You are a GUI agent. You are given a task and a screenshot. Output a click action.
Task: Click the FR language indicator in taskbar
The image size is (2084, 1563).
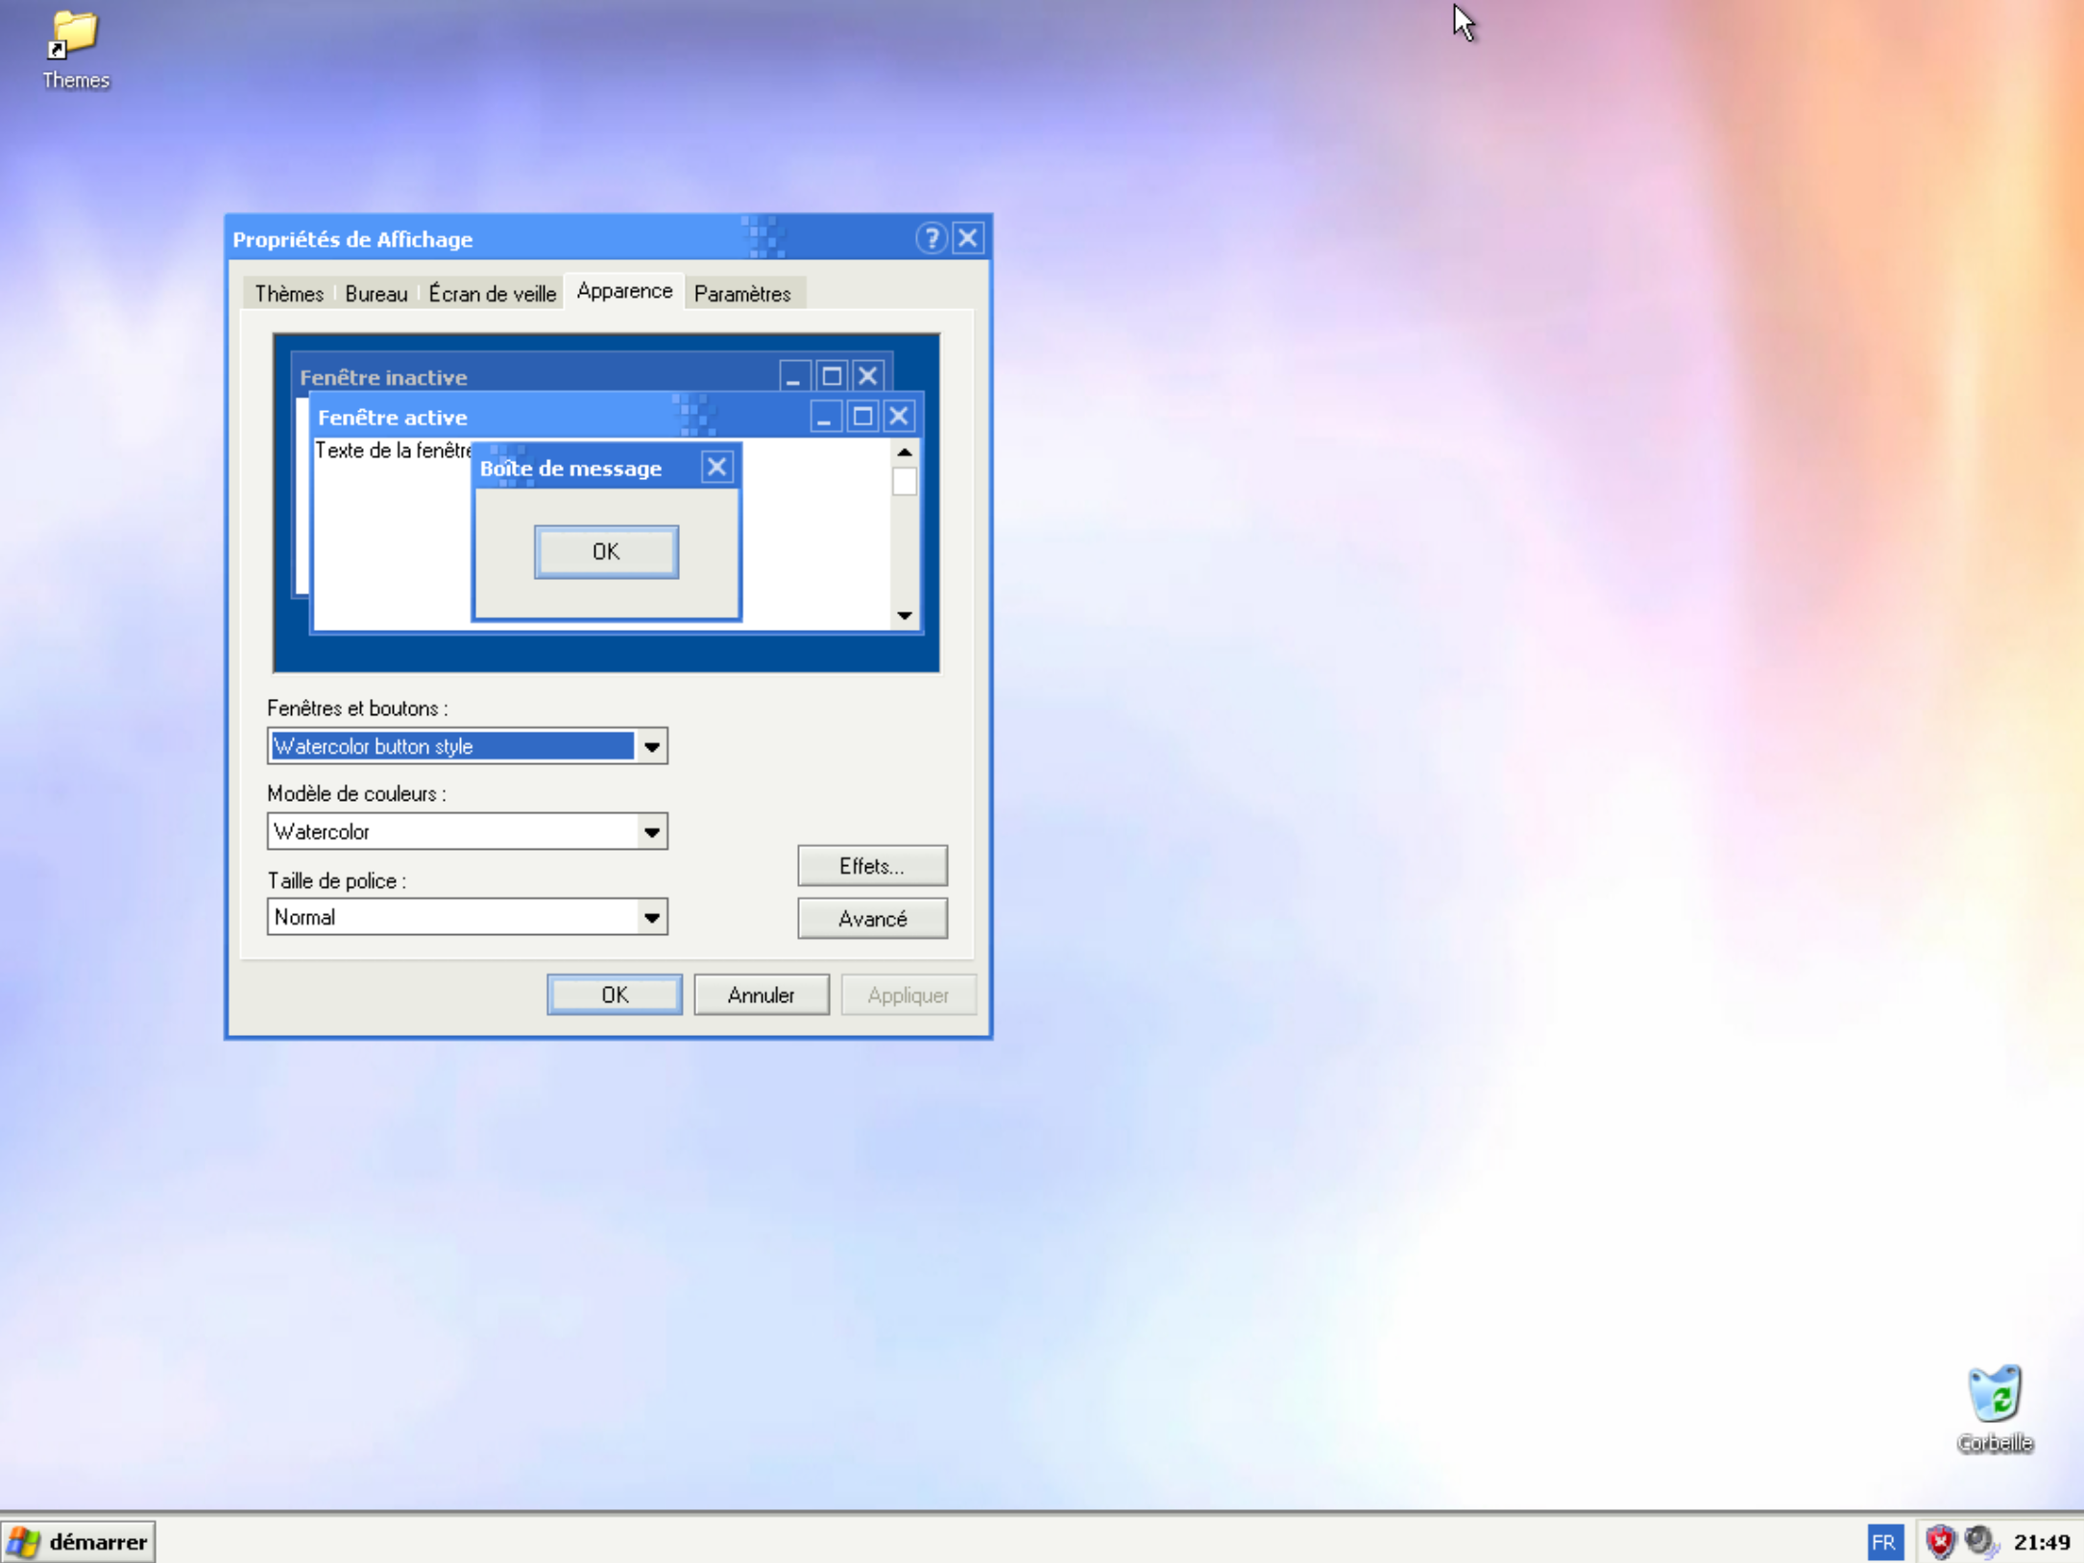(x=1883, y=1542)
